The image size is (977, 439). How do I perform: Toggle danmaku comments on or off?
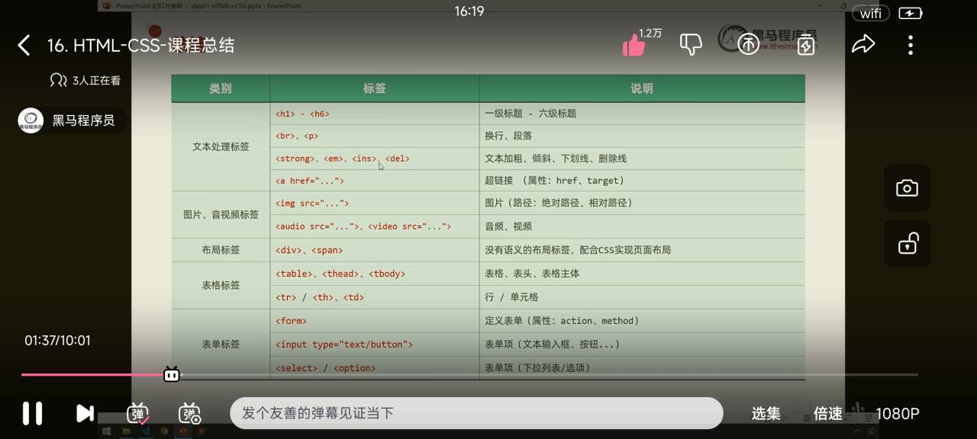coord(137,413)
